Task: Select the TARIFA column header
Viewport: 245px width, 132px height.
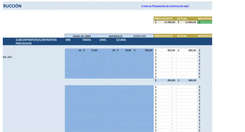Action: coord(87,40)
